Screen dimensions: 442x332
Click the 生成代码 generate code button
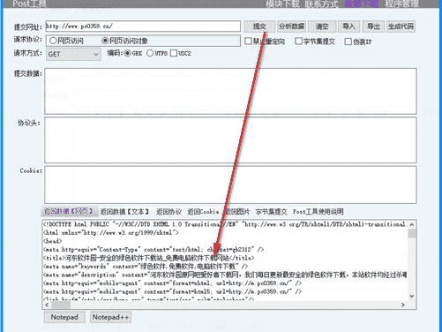tap(401, 26)
